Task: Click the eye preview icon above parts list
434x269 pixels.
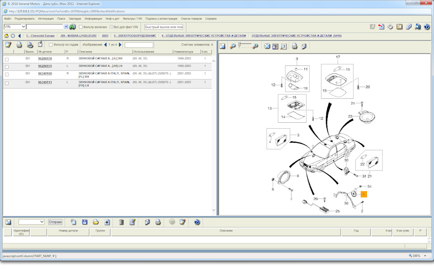Action: point(30,45)
